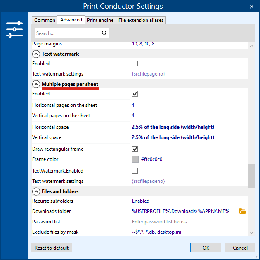Uncheck Enabled under Multiple pages per sheet
Image resolution: width=260 pixels, height=260 pixels.
[135, 94]
